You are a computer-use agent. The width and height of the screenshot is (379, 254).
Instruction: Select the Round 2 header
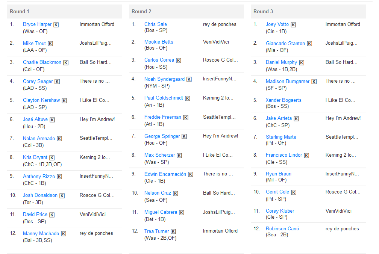tap(186, 11)
